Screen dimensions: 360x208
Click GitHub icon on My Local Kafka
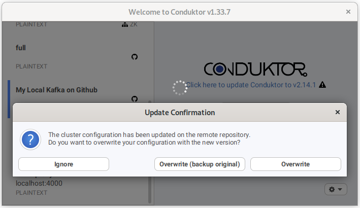click(135, 99)
